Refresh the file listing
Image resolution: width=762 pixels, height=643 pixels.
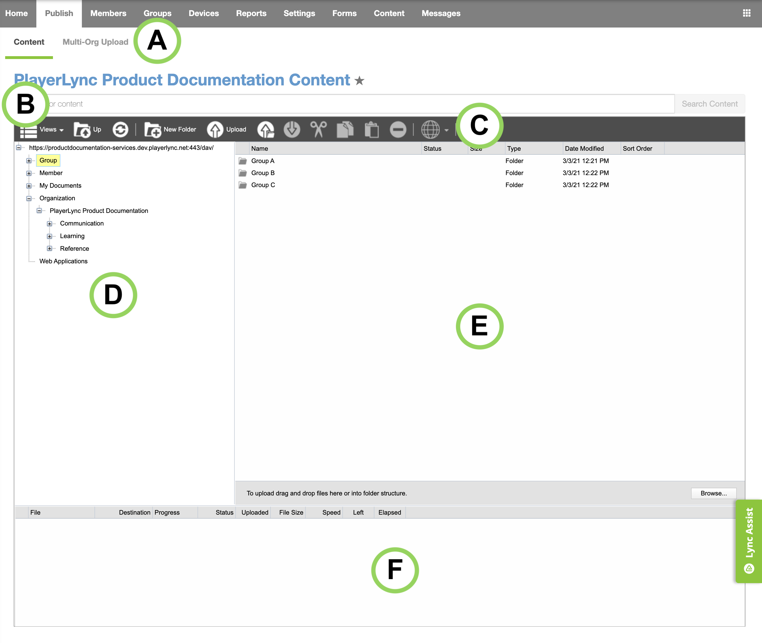120,130
